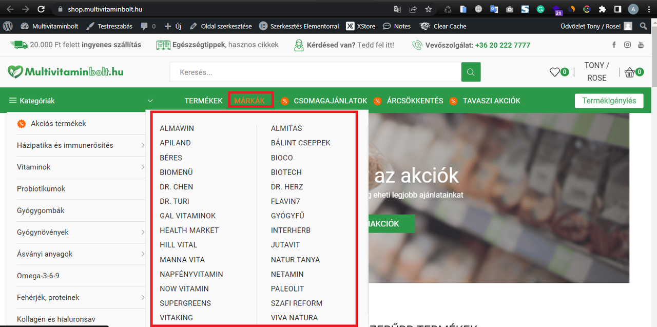Open the Gyógygombák category
Screen dimensions: 657x327
(x=41, y=210)
